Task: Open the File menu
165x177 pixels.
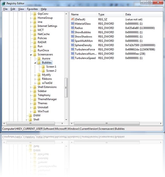Action: click(x=5, y=9)
